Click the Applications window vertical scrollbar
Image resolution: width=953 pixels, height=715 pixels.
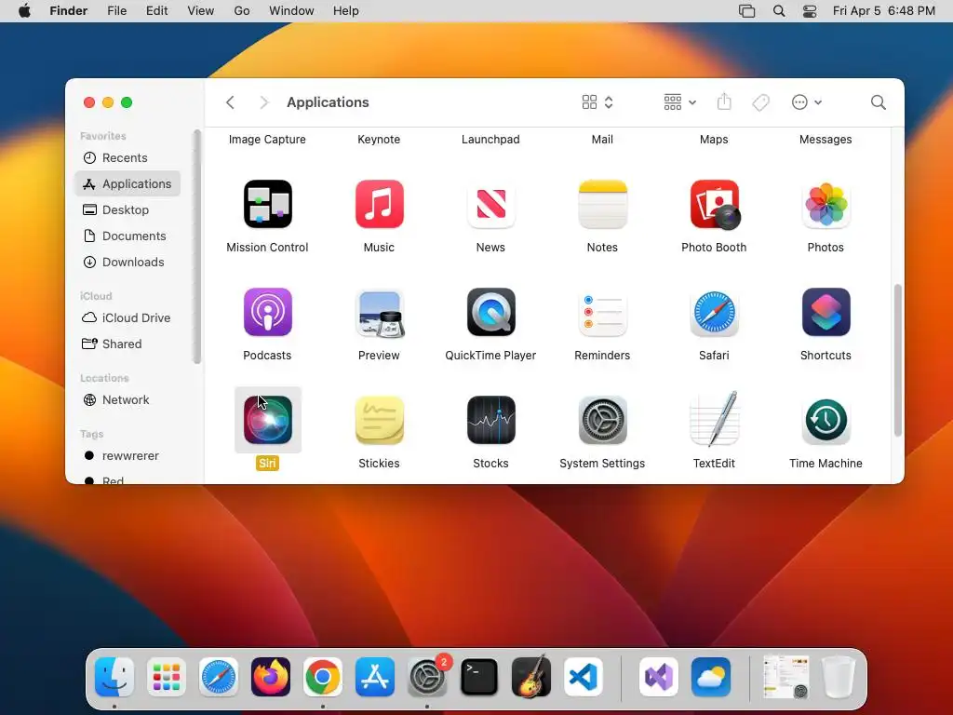click(x=898, y=360)
